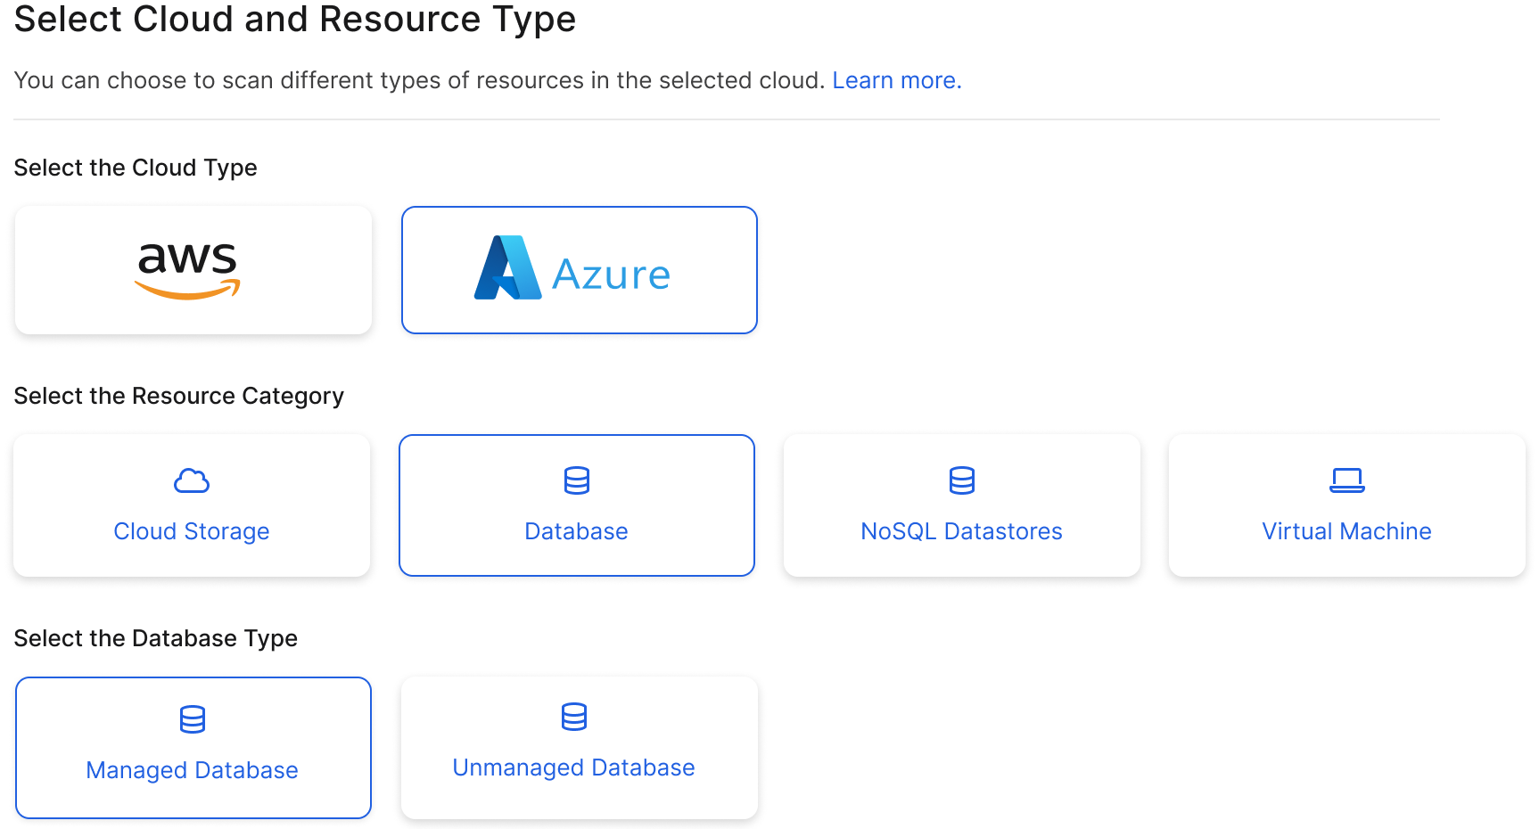Click the NoSQL Datastores database icon
The height and width of the screenshot is (837, 1539).
click(x=961, y=480)
